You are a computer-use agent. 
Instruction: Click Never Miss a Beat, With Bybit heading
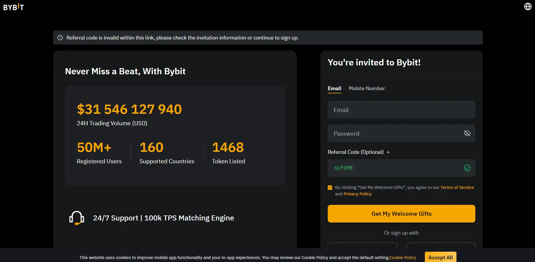(x=125, y=71)
